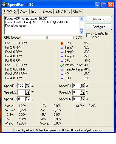This screenshot has height=144, width=116.
Task: Click the Speed02 value field
Action: (x=21, y=92)
